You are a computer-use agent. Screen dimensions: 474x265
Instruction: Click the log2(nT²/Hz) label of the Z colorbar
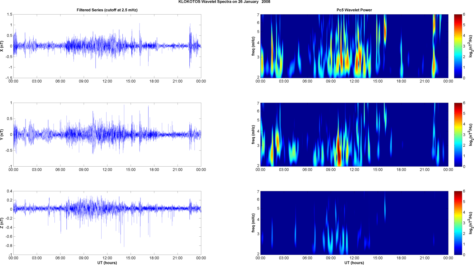(472, 223)
